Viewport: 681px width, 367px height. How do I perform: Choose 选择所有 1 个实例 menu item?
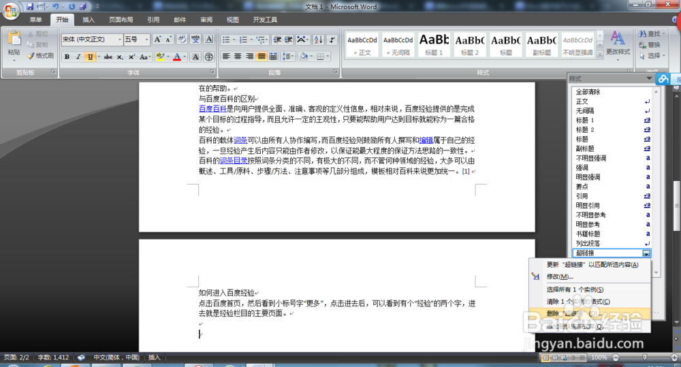coord(575,289)
